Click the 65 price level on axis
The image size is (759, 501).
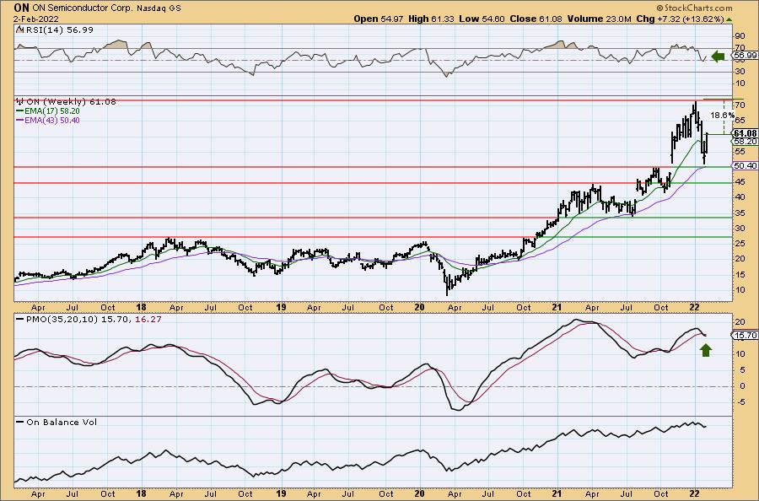(x=740, y=120)
